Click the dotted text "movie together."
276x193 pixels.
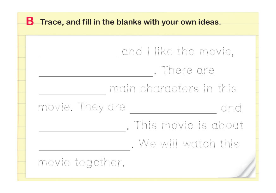coord(80,163)
